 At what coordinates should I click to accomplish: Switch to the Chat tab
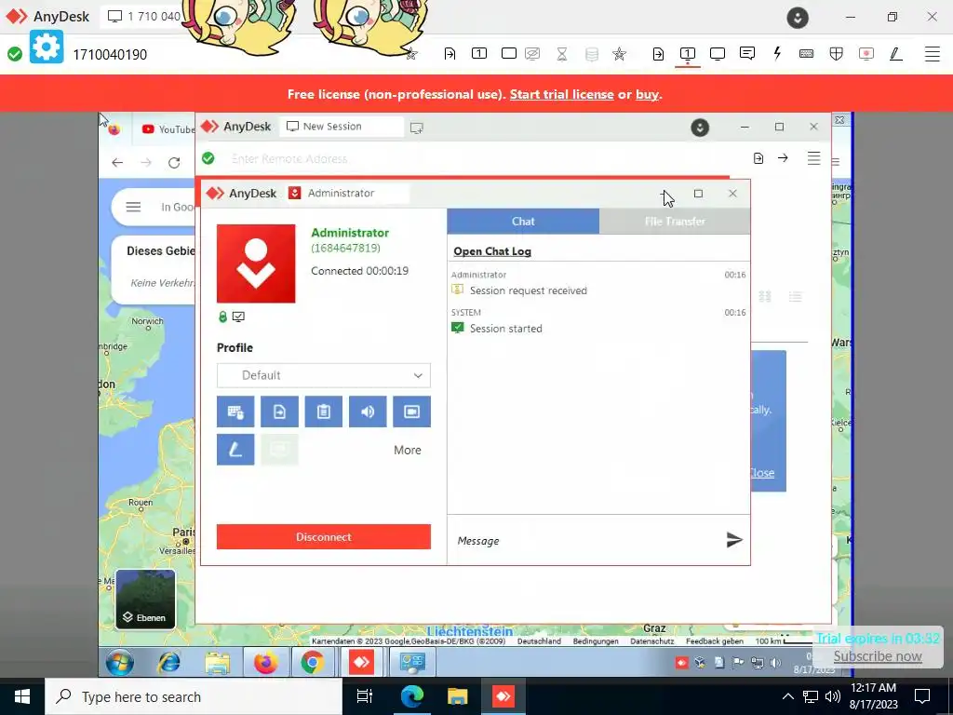(523, 222)
